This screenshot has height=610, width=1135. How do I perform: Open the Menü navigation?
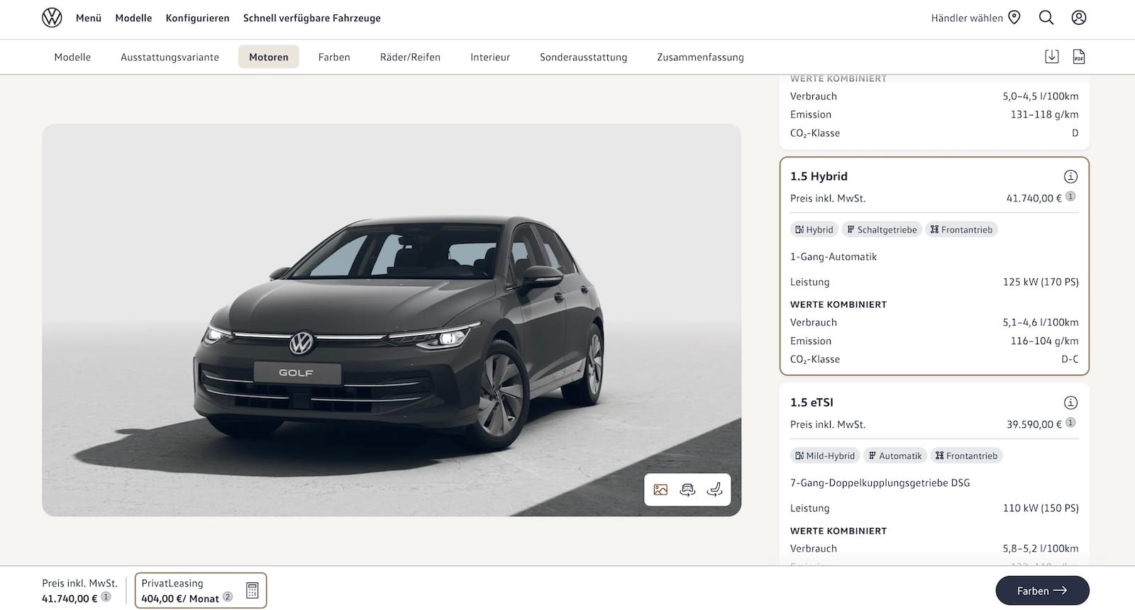click(89, 18)
